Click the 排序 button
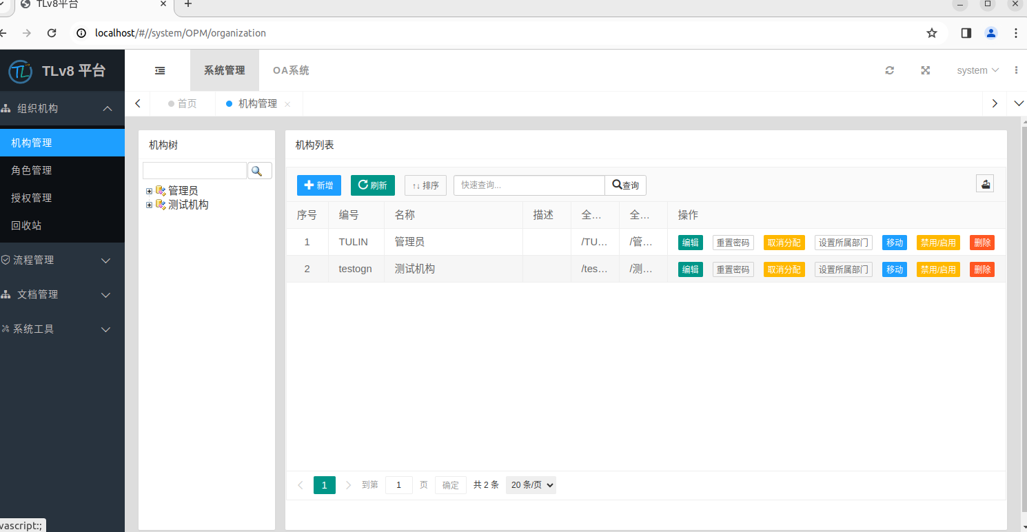The height and width of the screenshot is (532, 1027). coord(425,185)
